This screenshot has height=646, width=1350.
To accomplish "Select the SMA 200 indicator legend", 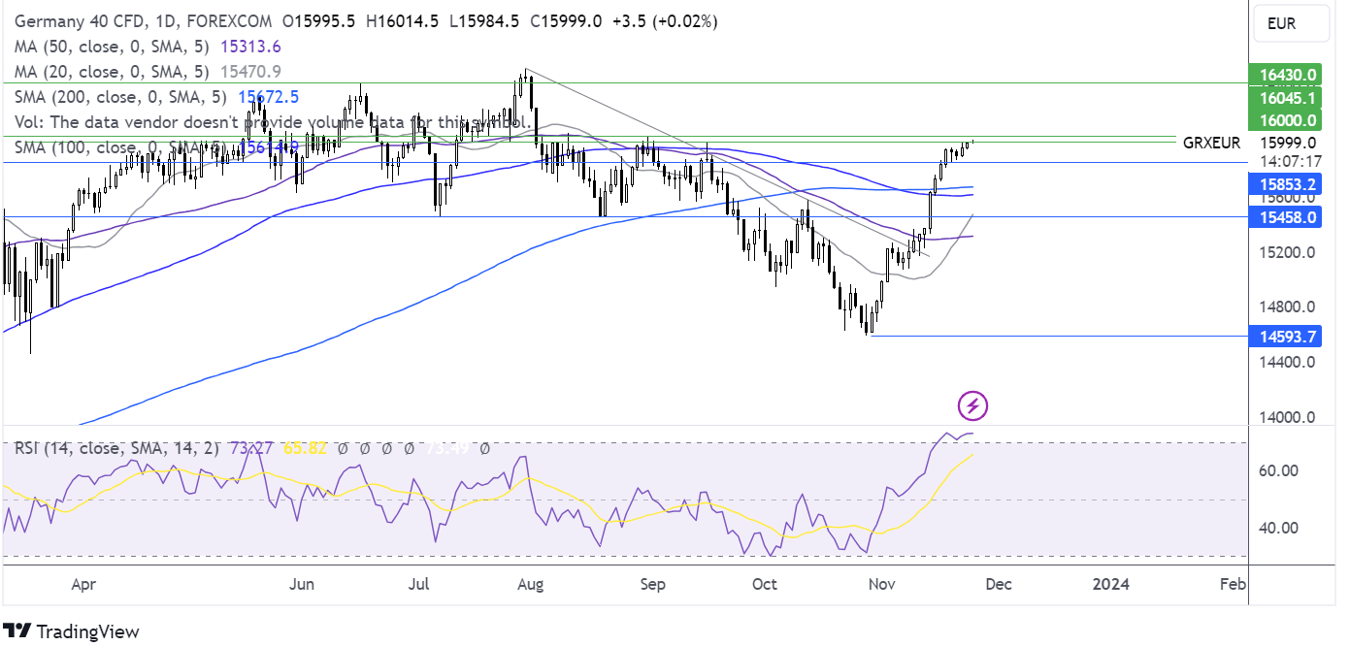I will (156, 97).
